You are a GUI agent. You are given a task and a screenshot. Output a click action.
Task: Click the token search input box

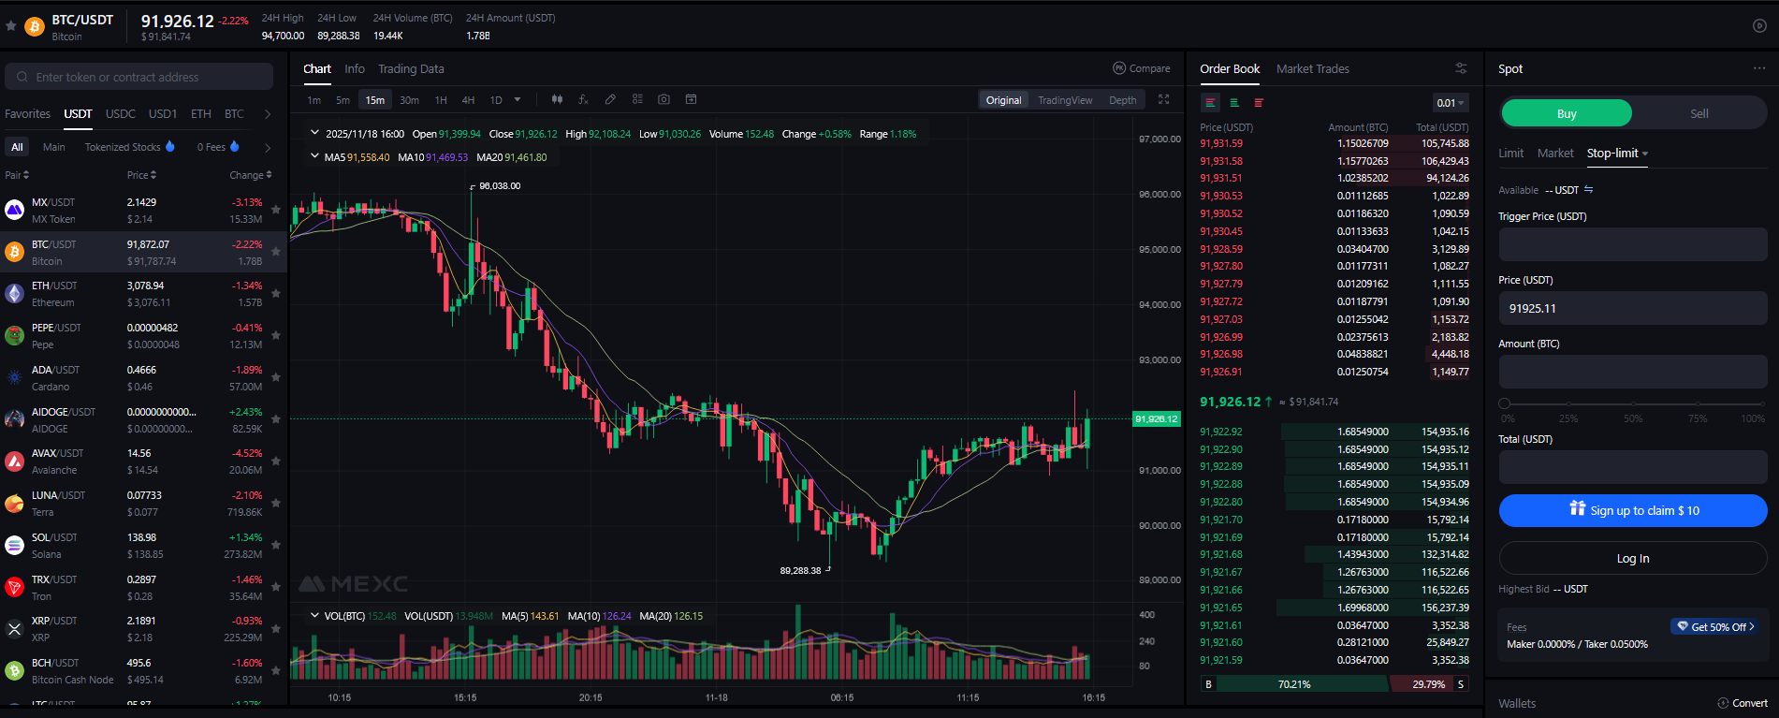[x=139, y=77]
